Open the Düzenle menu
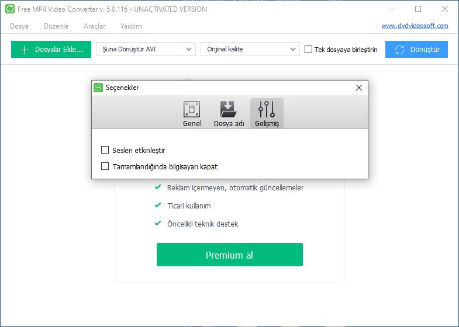 click(56, 26)
